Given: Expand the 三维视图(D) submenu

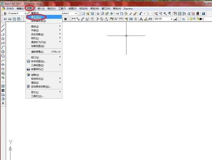Looking at the screenshot, I should coord(44,65).
